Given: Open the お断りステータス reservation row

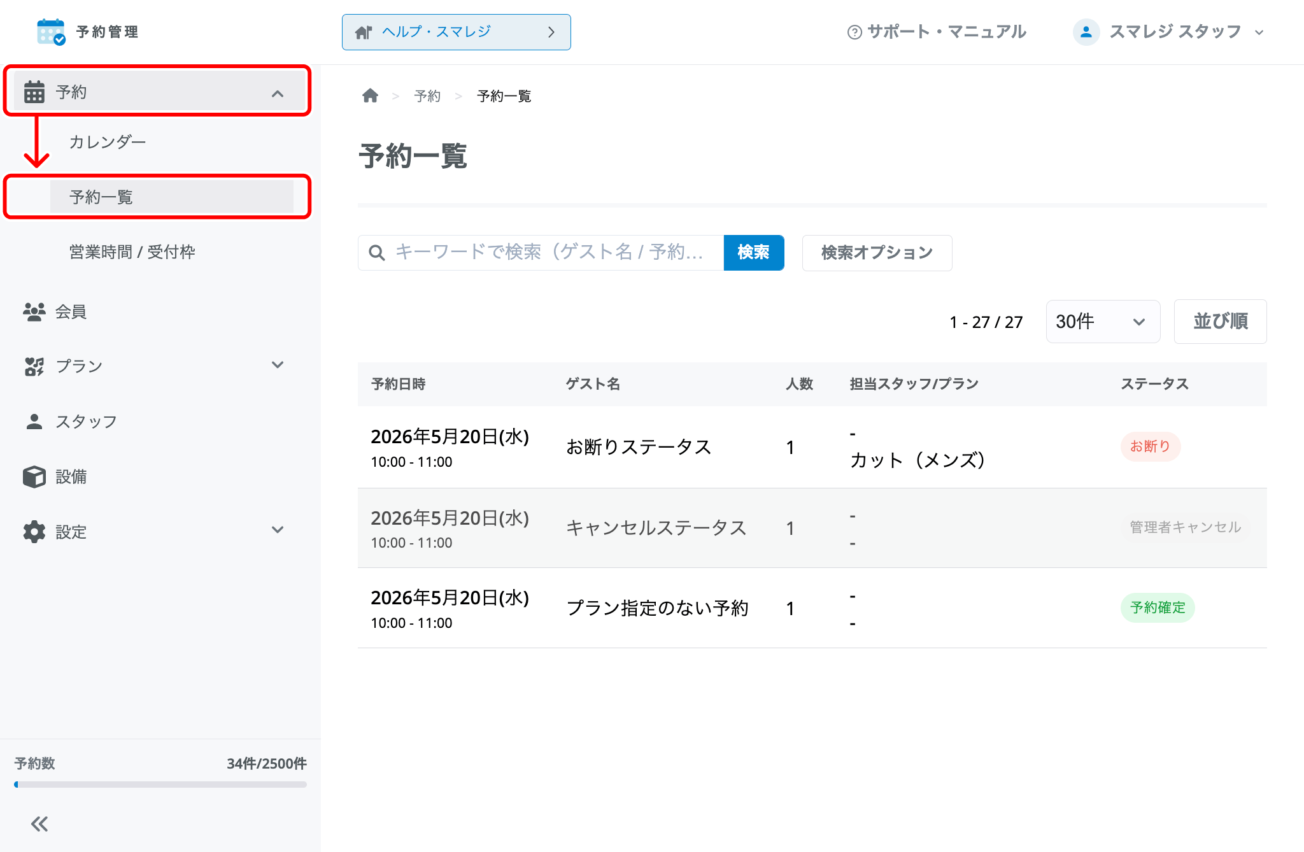Looking at the screenshot, I should [x=812, y=447].
